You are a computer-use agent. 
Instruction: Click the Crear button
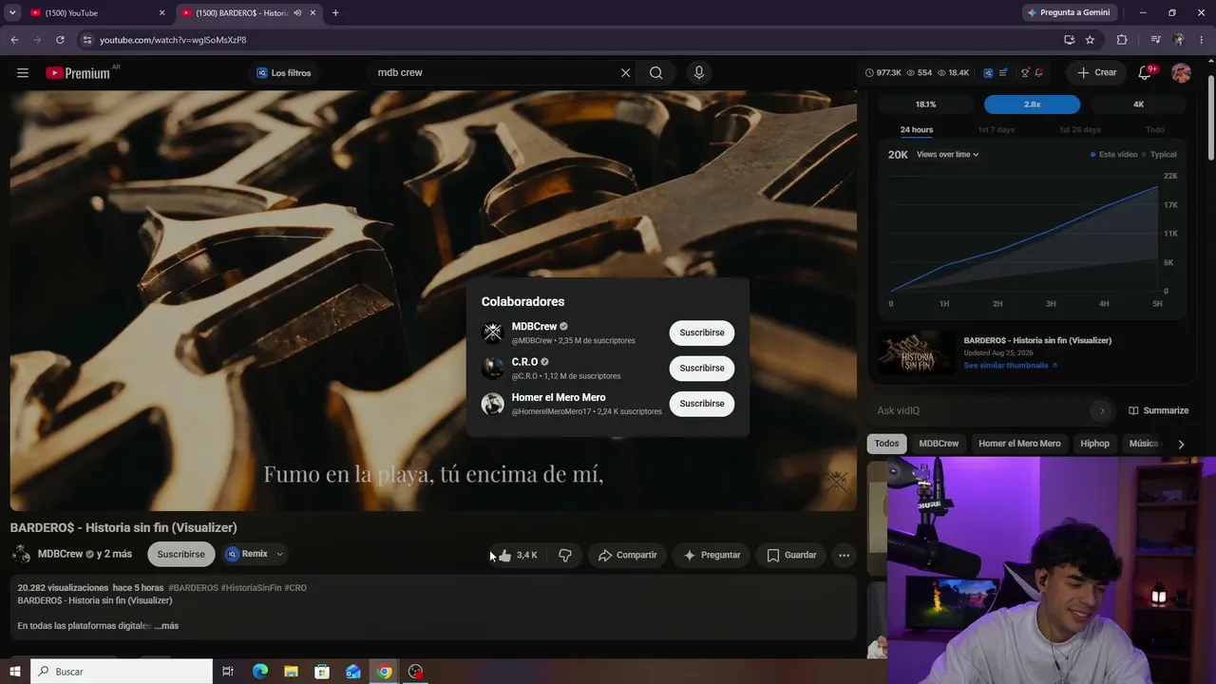pyautogui.click(x=1096, y=73)
